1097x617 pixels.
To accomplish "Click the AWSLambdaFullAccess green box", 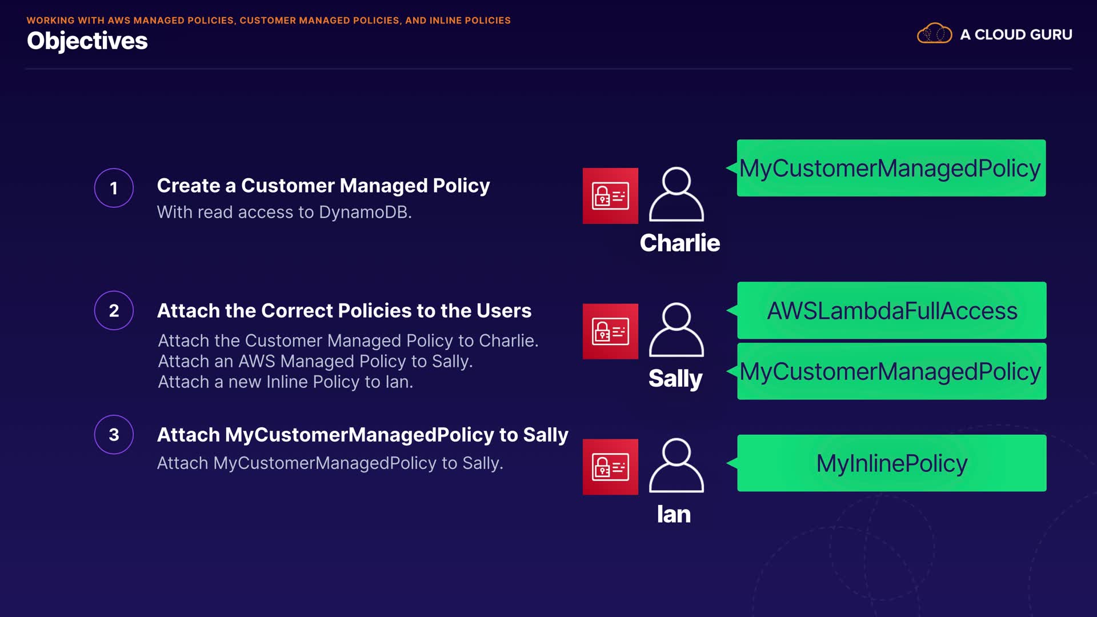I will (891, 311).
